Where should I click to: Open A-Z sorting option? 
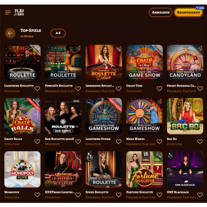click(58, 33)
